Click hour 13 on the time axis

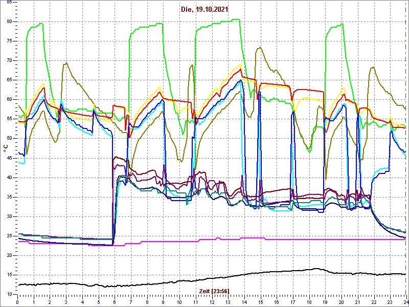pyautogui.click(x=228, y=302)
